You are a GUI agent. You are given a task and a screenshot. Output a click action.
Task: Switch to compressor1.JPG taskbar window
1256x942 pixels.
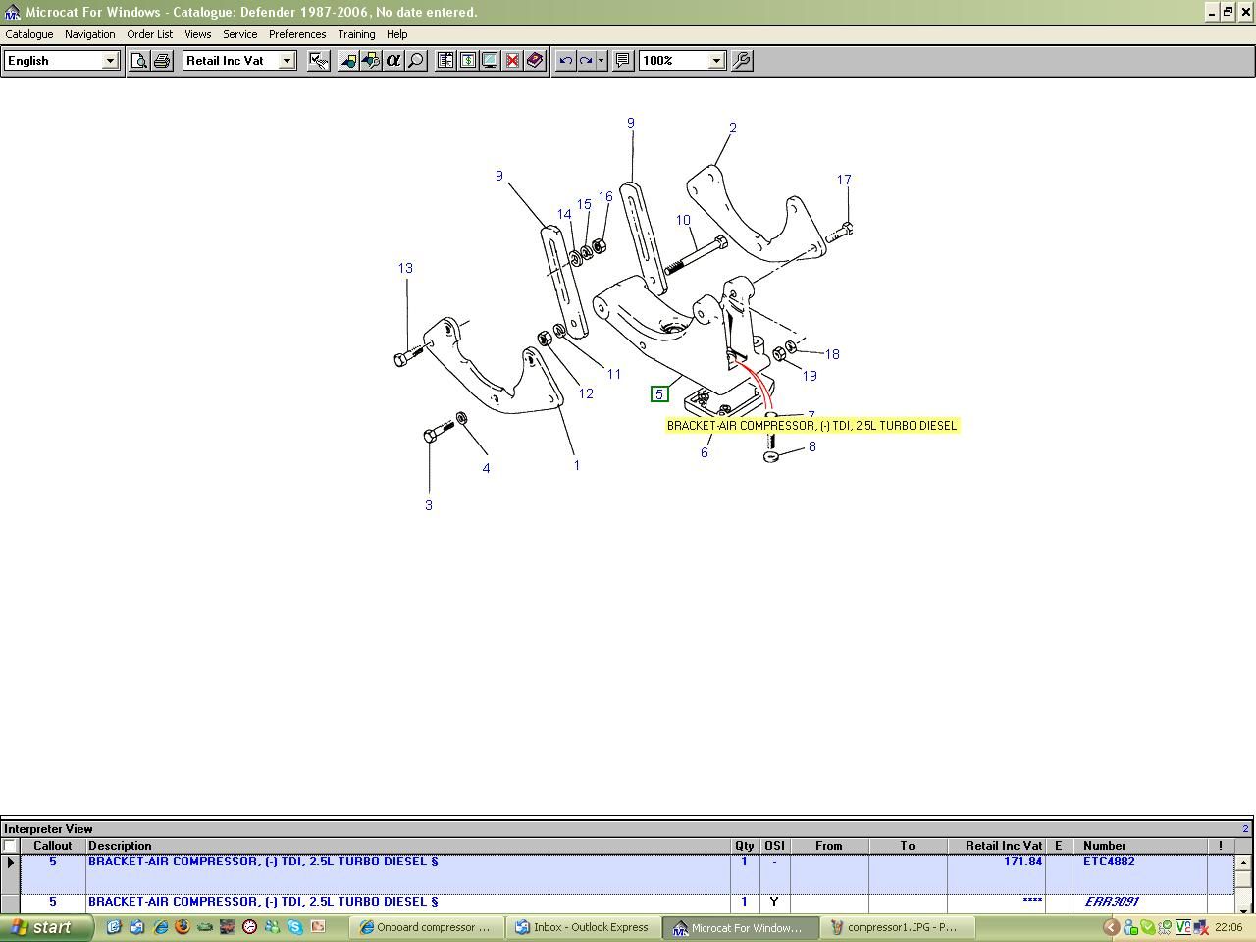(x=897, y=927)
